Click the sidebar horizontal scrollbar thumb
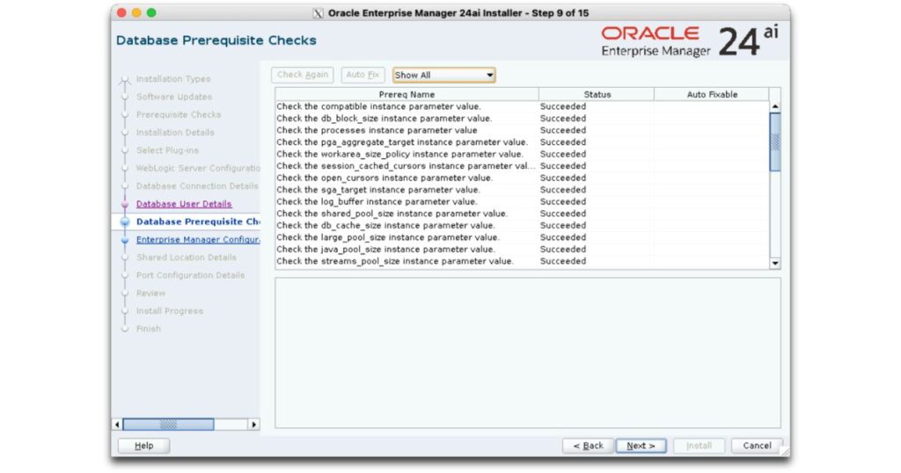Viewport: 901px width, 473px height. [168, 425]
